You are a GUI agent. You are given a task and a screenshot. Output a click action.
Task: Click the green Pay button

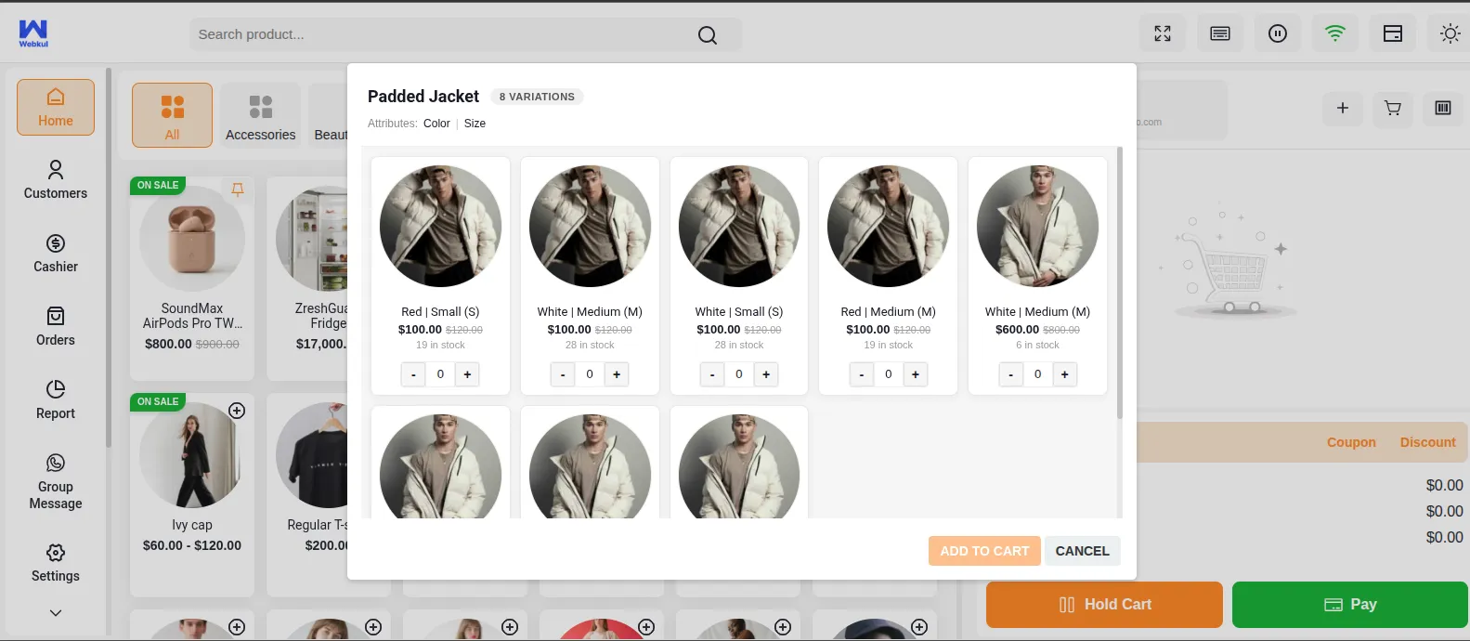[1350, 605]
